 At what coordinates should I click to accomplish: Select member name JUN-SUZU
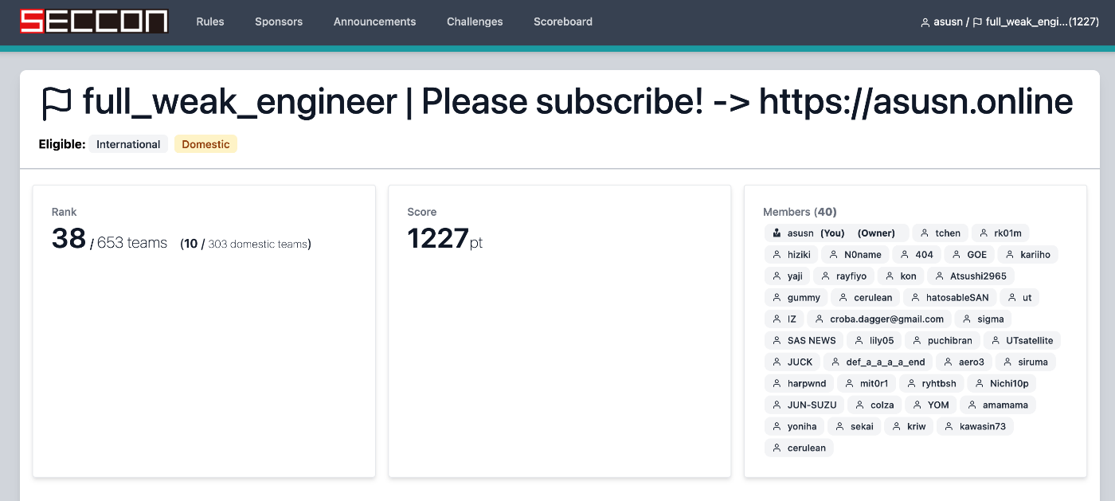click(x=812, y=405)
